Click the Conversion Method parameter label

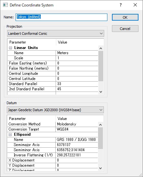point(24,124)
